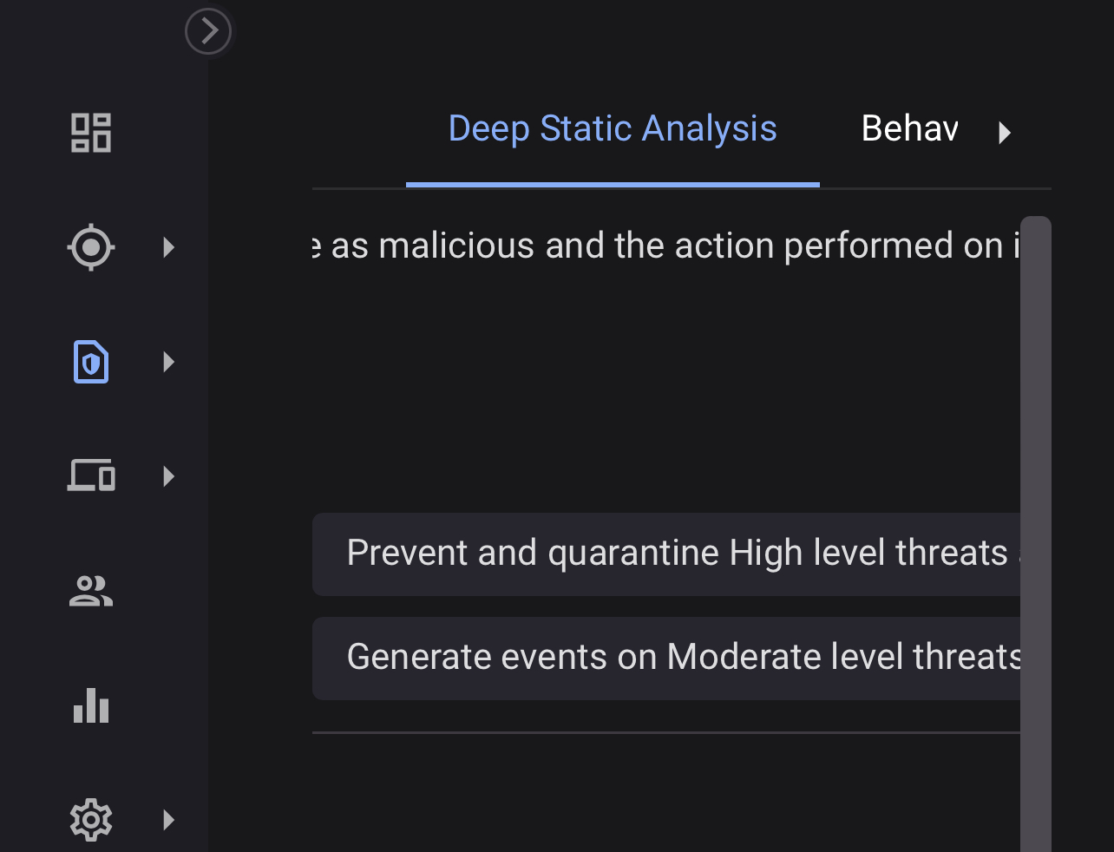Image resolution: width=1114 pixels, height=852 pixels.
Task: Click the settings gear icon
Action: [91, 820]
